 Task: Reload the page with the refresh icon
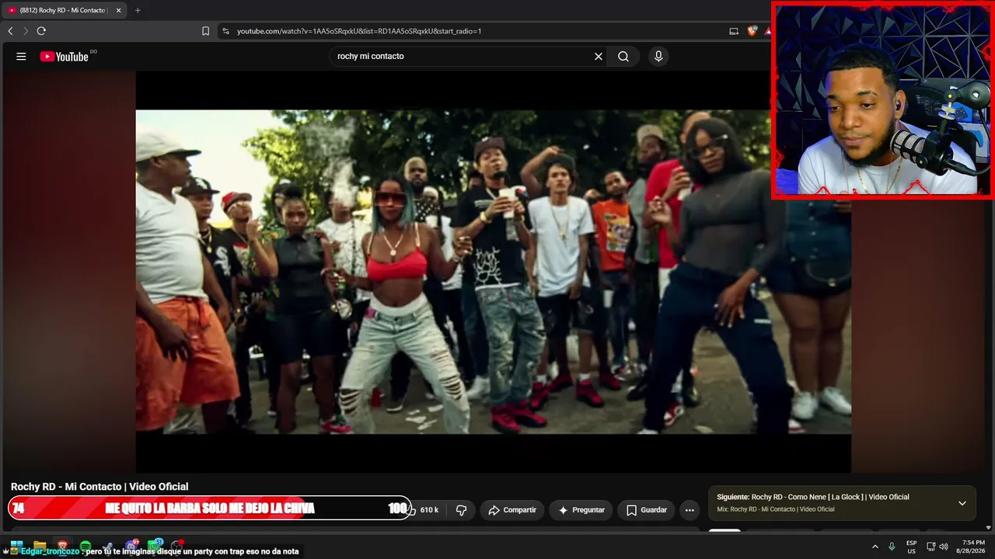pyautogui.click(x=41, y=31)
